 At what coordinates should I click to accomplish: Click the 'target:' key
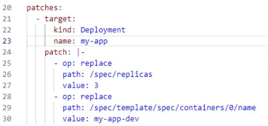click(60, 19)
